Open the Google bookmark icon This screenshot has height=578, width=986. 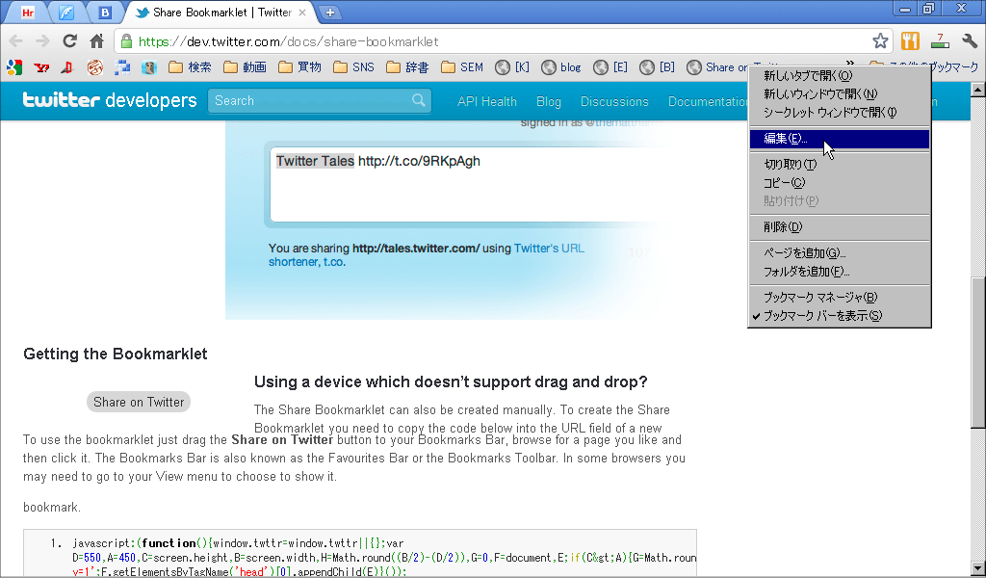click(14, 67)
